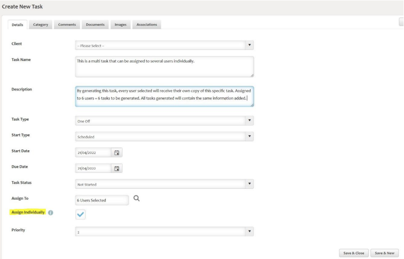Switch to the Details tab
This screenshot has width=404, height=259.
coord(17,24)
